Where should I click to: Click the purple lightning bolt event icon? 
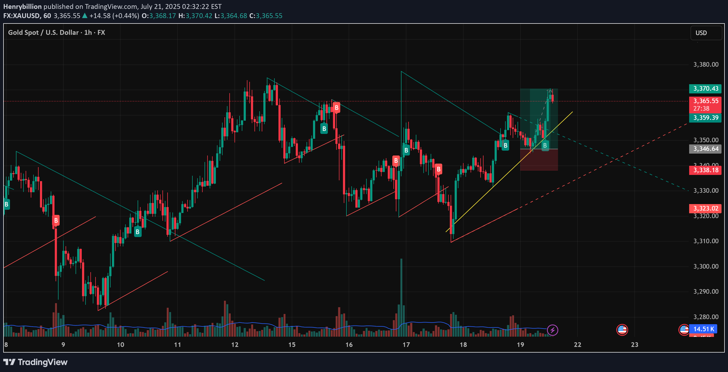pos(553,330)
